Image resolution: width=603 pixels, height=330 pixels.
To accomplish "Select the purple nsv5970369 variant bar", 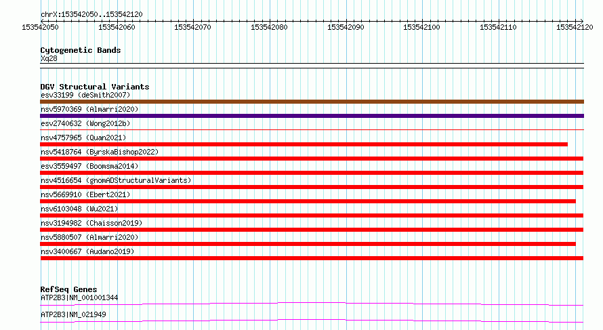I will 312,116.
